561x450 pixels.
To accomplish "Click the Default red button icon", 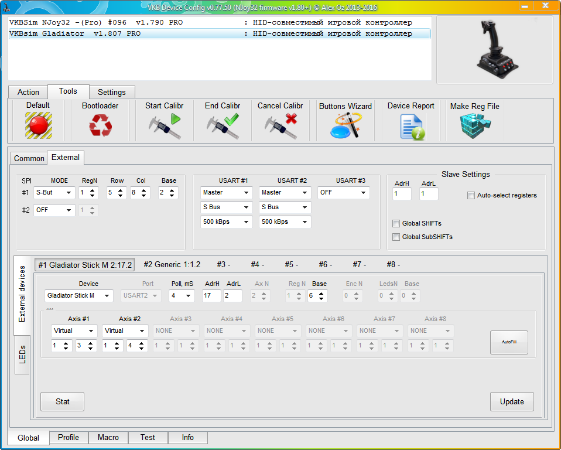I will 39,125.
